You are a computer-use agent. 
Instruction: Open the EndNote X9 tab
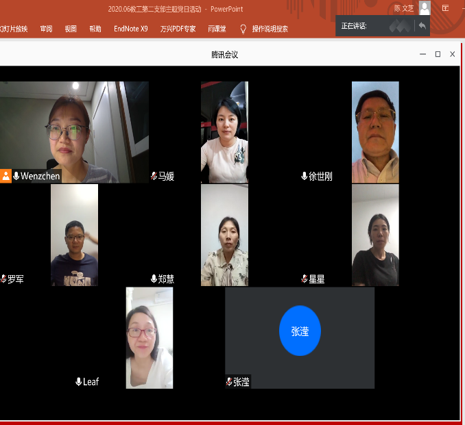click(x=130, y=29)
